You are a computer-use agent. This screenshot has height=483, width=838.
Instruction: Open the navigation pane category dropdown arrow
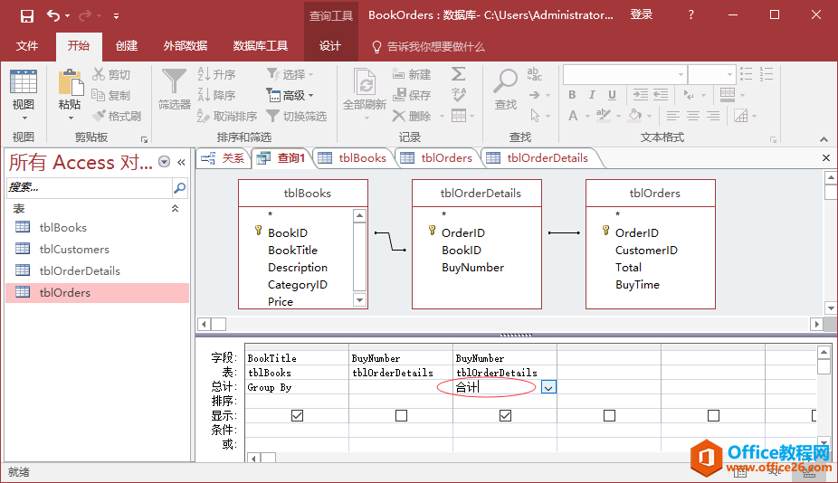(x=164, y=162)
